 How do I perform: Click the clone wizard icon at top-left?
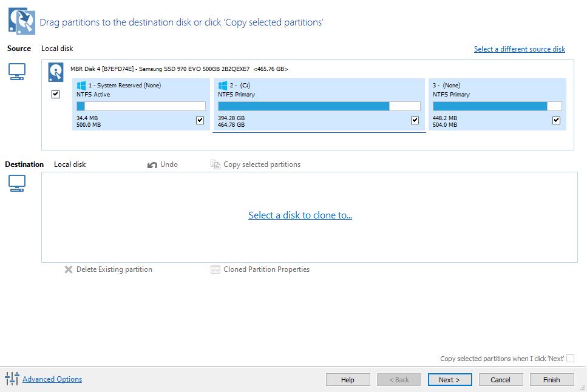pos(21,20)
